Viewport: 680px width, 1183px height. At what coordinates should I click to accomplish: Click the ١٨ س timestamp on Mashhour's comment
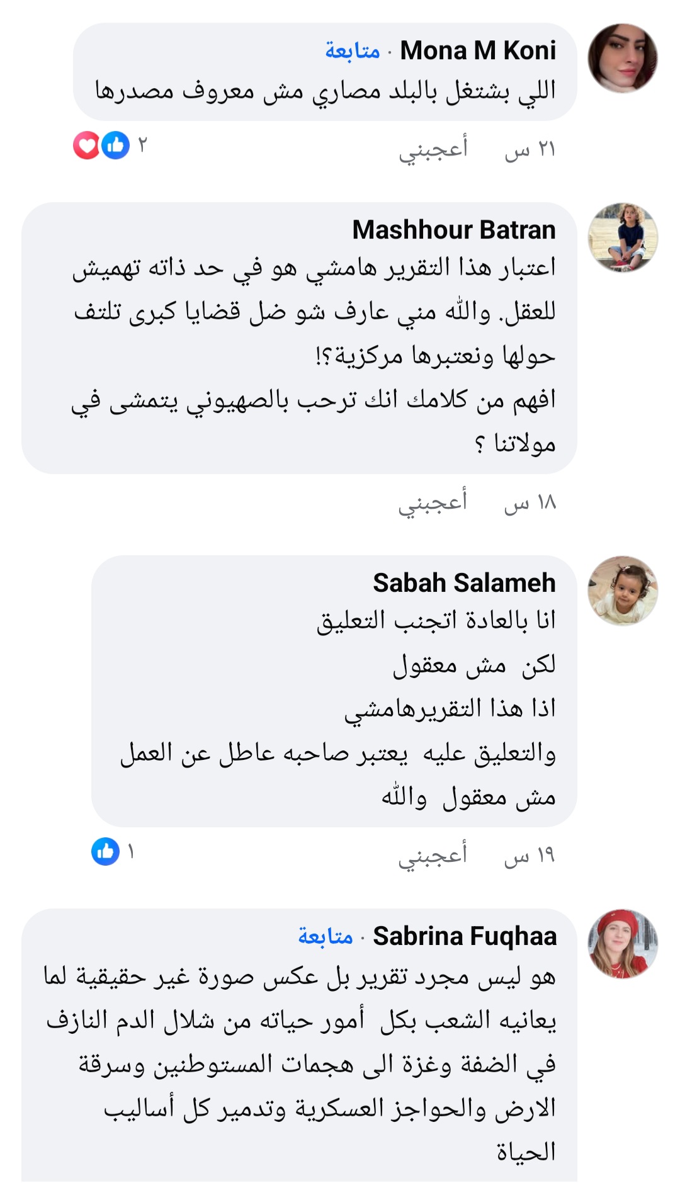pos(530,503)
